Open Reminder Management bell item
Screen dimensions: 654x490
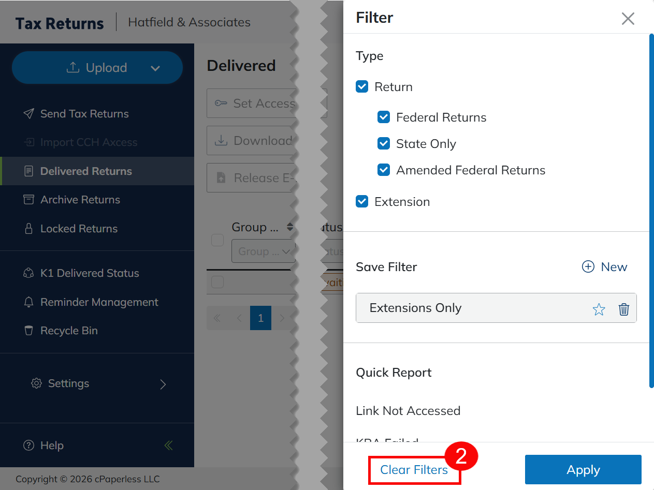pyautogui.click(x=99, y=302)
